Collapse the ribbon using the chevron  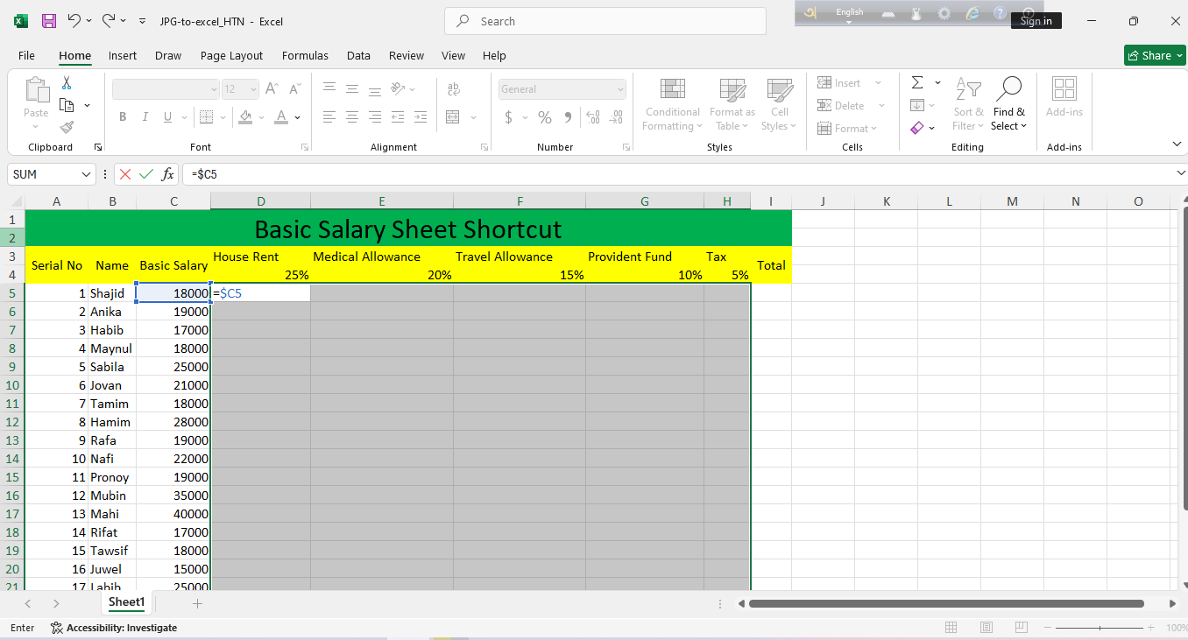(1177, 144)
